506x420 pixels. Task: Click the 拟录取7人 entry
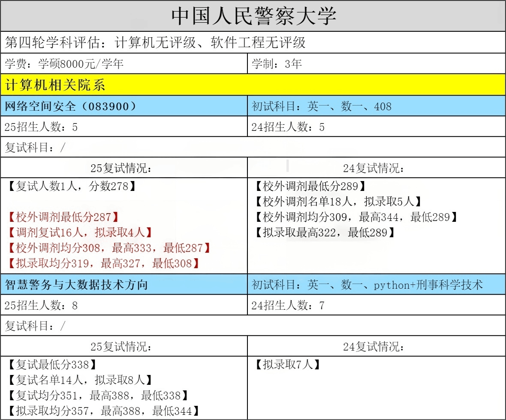287,365
